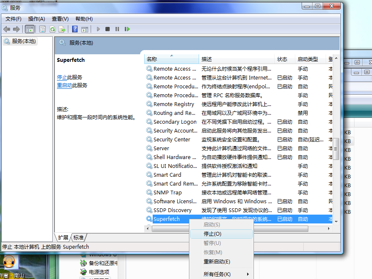Viewport: 372px width, 279px height.
Task: Click the Refresh toolbar icon
Action: click(52, 29)
